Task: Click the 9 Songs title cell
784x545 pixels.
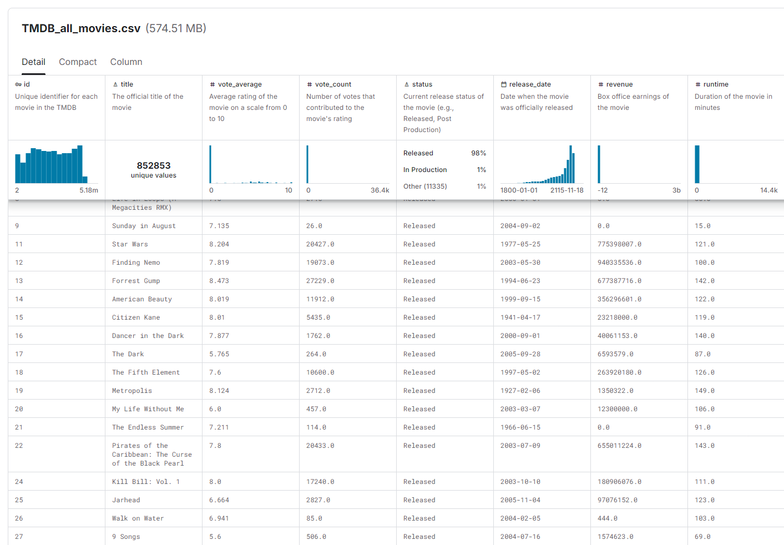Action: (x=126, y=537)
